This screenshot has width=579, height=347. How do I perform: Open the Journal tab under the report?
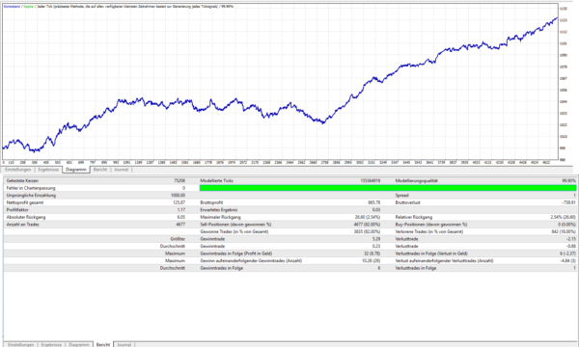(124, 344)
